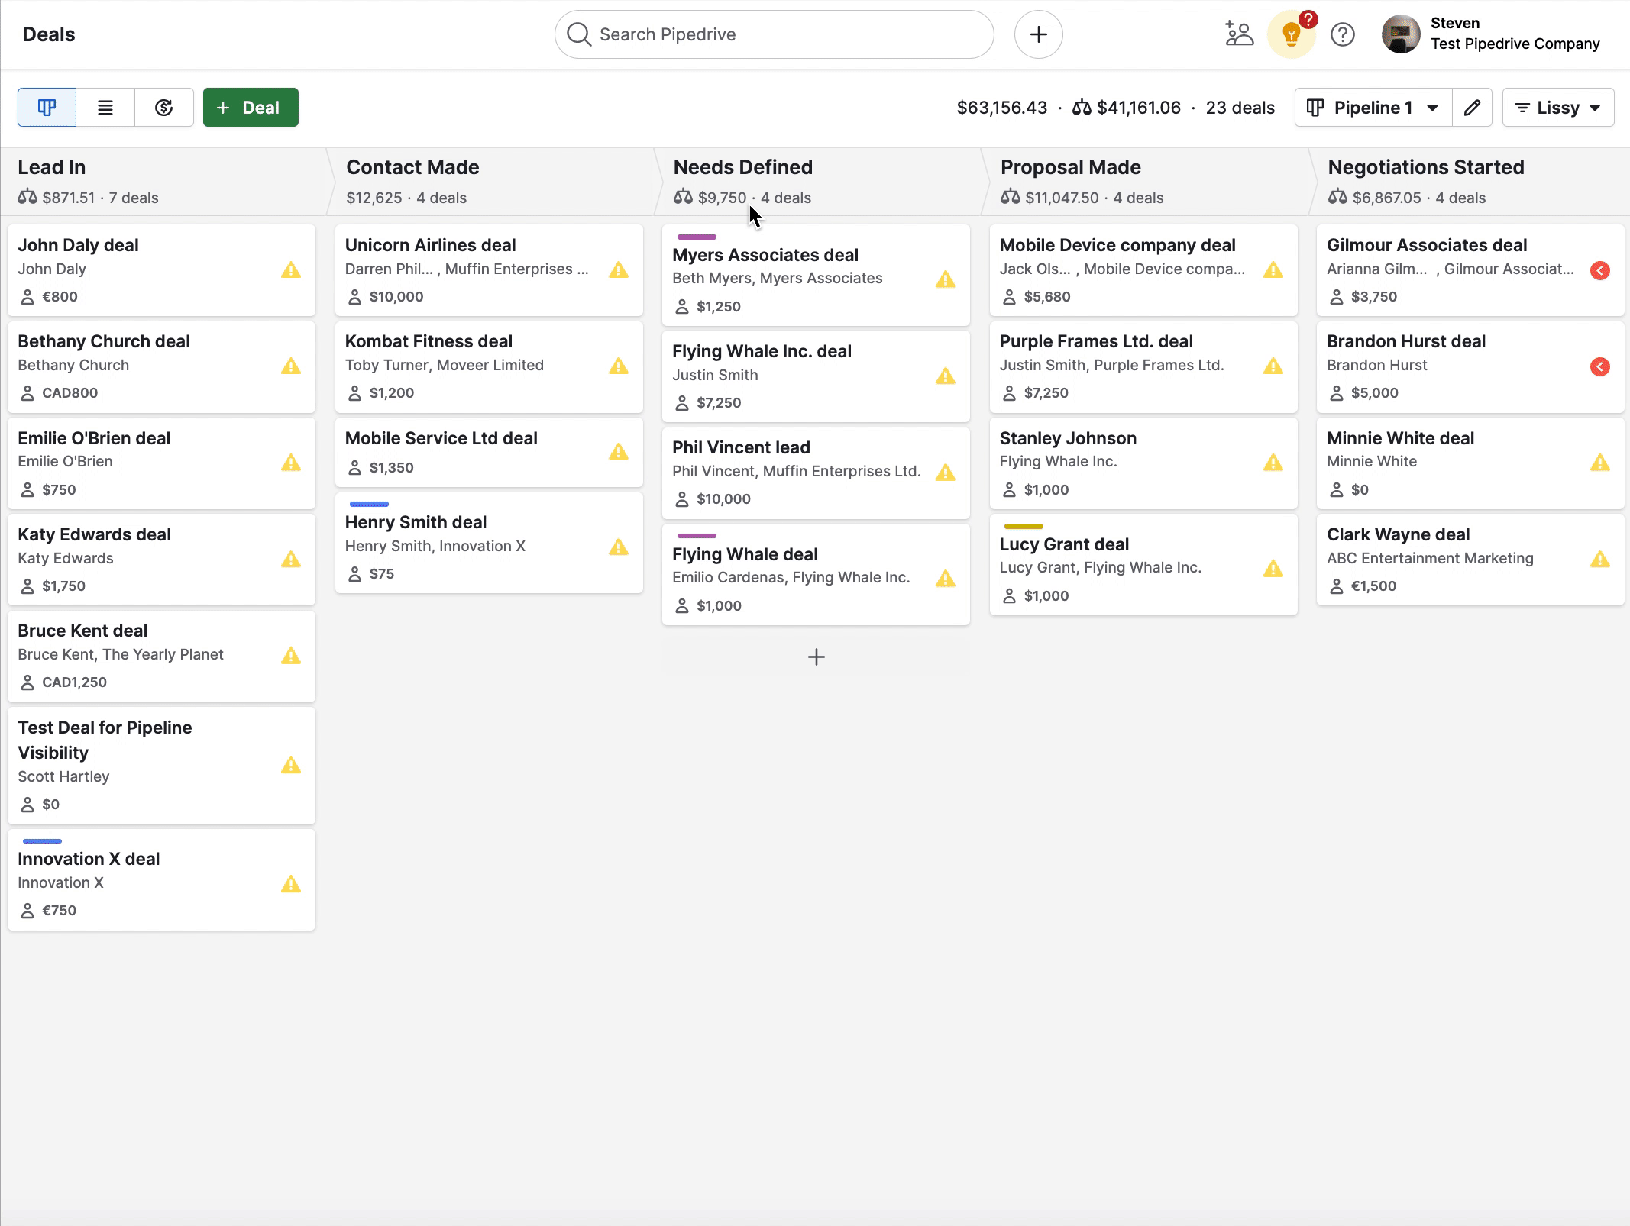Image resolution: width=1630 pixels, height=1226 pixels.
Task: Click the Scott Hartley contact name
Action: pos(63,776)
